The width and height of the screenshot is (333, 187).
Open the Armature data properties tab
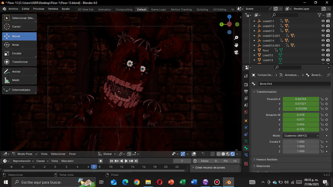tap(246, 141)
